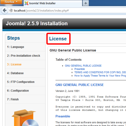Image resolution: width=126 pixels, height=126 pixels.
Task: Click the large GNU GENERAL PUBLIC LICENSE heading
Action: [x=80, y=85]
